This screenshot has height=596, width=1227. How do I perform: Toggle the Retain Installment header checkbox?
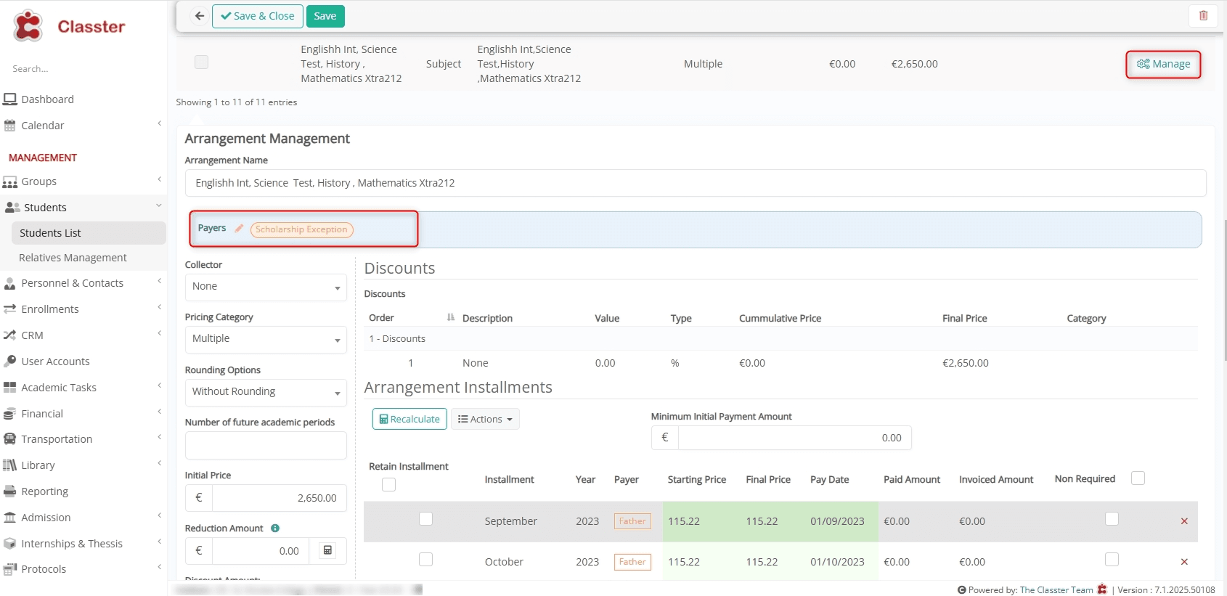(389, 484)
